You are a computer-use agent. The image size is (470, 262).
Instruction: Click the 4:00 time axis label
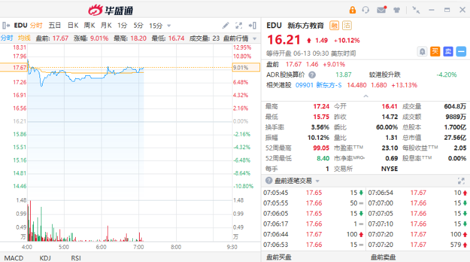(x=27, y=247)
